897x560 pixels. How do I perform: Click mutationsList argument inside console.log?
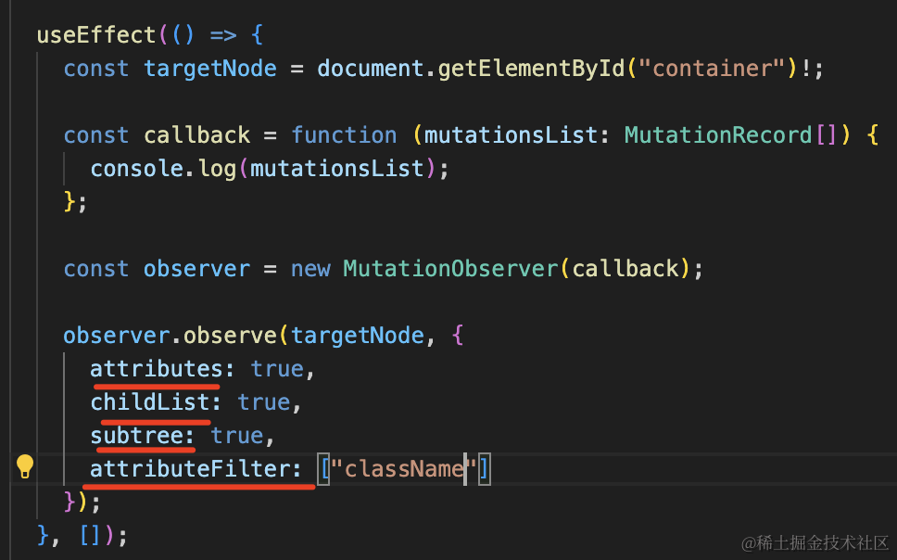point(337,169)
